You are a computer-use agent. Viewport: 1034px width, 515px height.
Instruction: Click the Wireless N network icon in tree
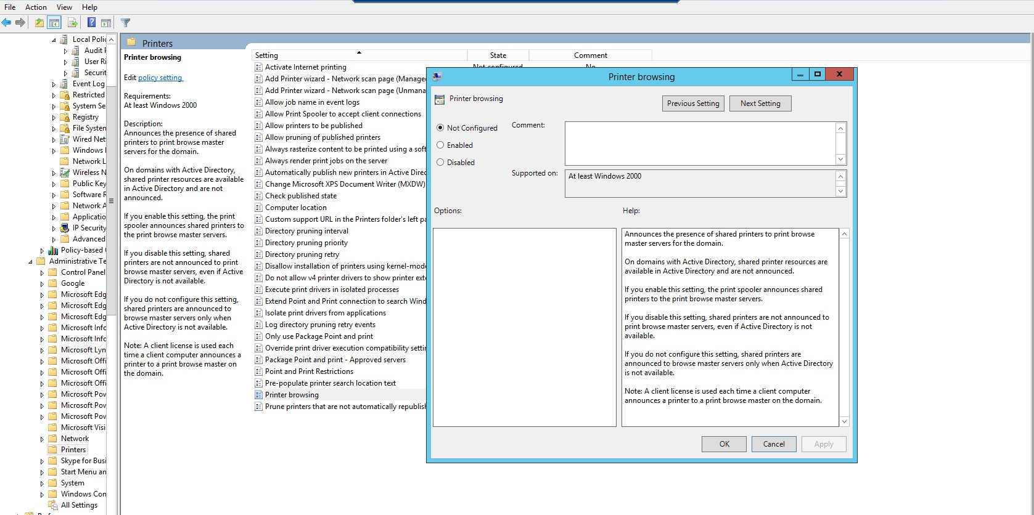pos(65,172)
